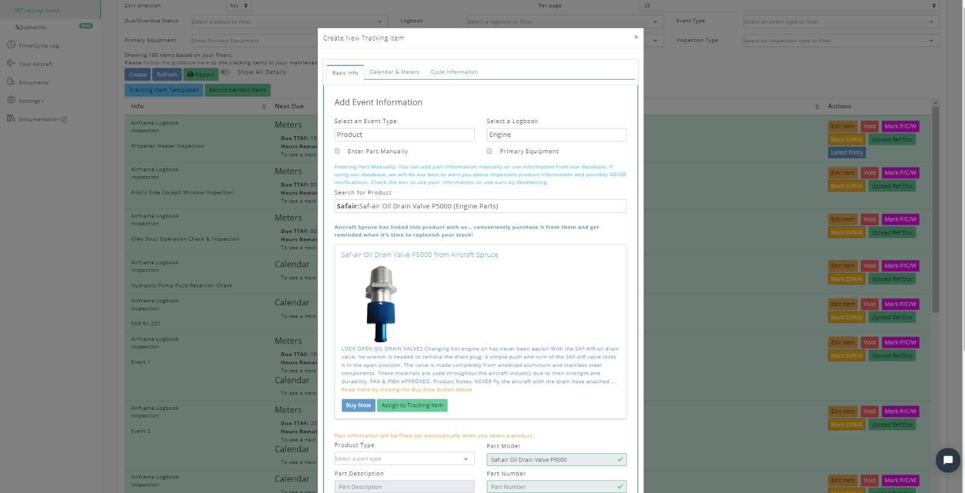Open the Per page 25 dropdown
This screenshot has height=493, width=965.
click(789, 5)
